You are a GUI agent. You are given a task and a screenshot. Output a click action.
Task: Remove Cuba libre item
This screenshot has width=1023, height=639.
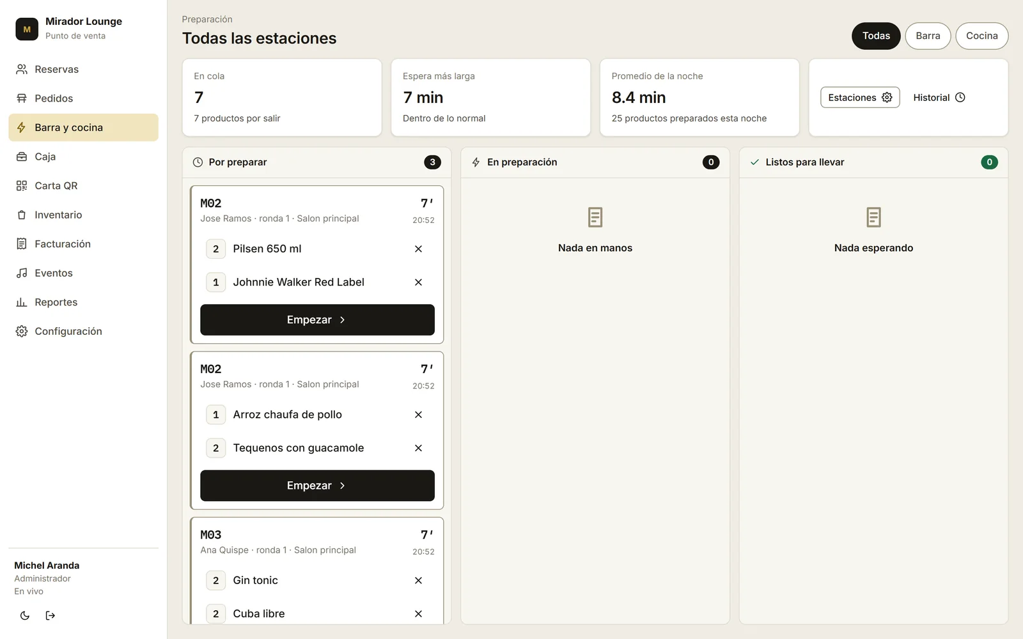pyautogui.click(x=418, y=613)
